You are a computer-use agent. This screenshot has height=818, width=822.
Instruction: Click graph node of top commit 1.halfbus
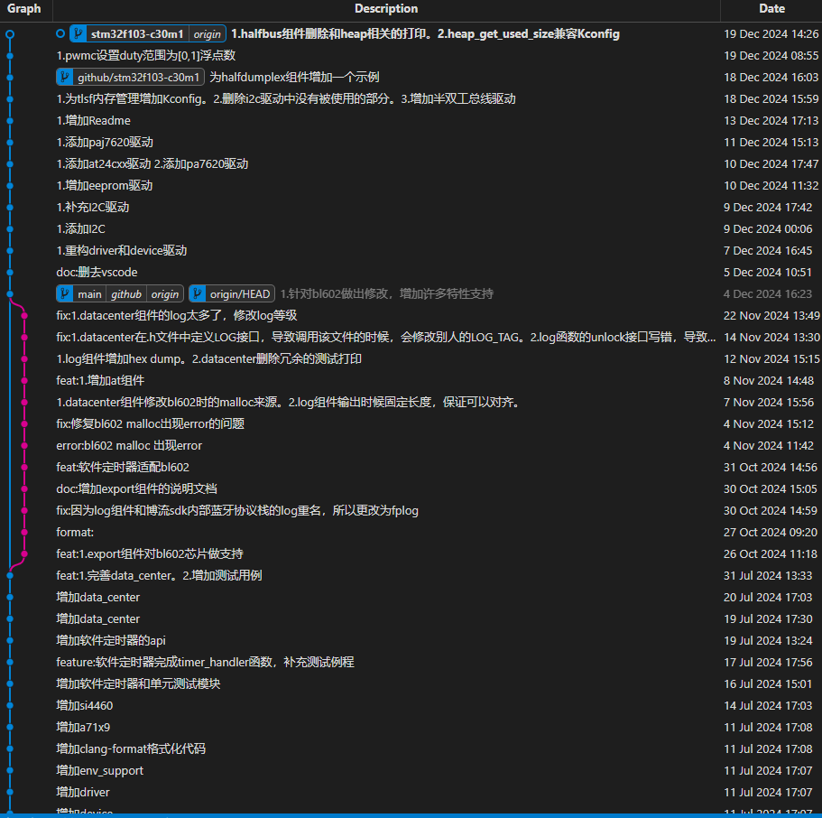click(10, 34)
